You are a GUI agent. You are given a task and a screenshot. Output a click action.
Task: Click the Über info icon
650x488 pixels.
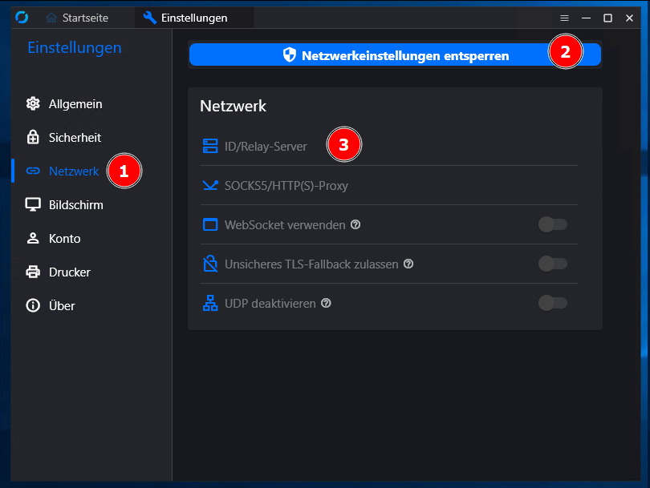coord(33,305)
